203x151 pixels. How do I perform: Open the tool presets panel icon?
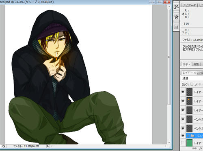pyautogui.click(x=176, y=7)
